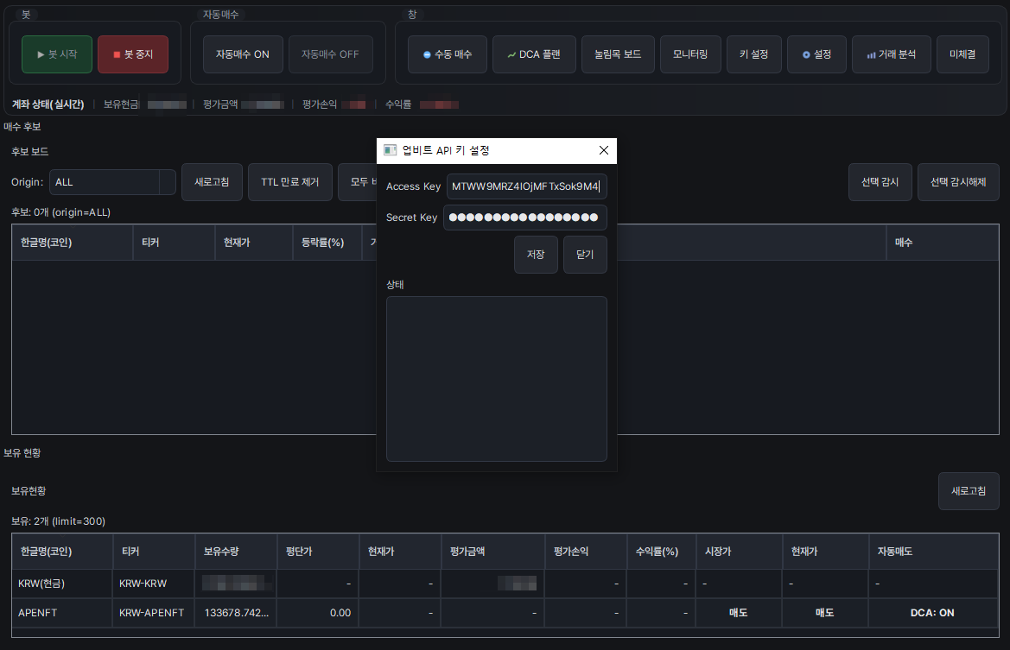Open the Origin dropdown showing ALL

coord(112,182)
